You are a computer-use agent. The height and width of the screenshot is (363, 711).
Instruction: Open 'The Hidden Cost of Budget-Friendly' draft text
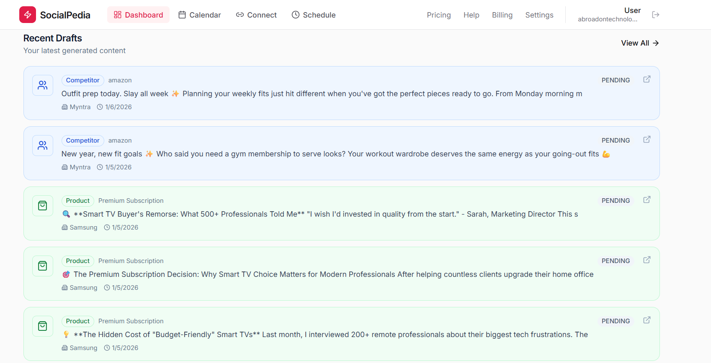tap(325, 335)
